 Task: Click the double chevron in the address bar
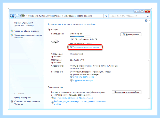point(26,16)
